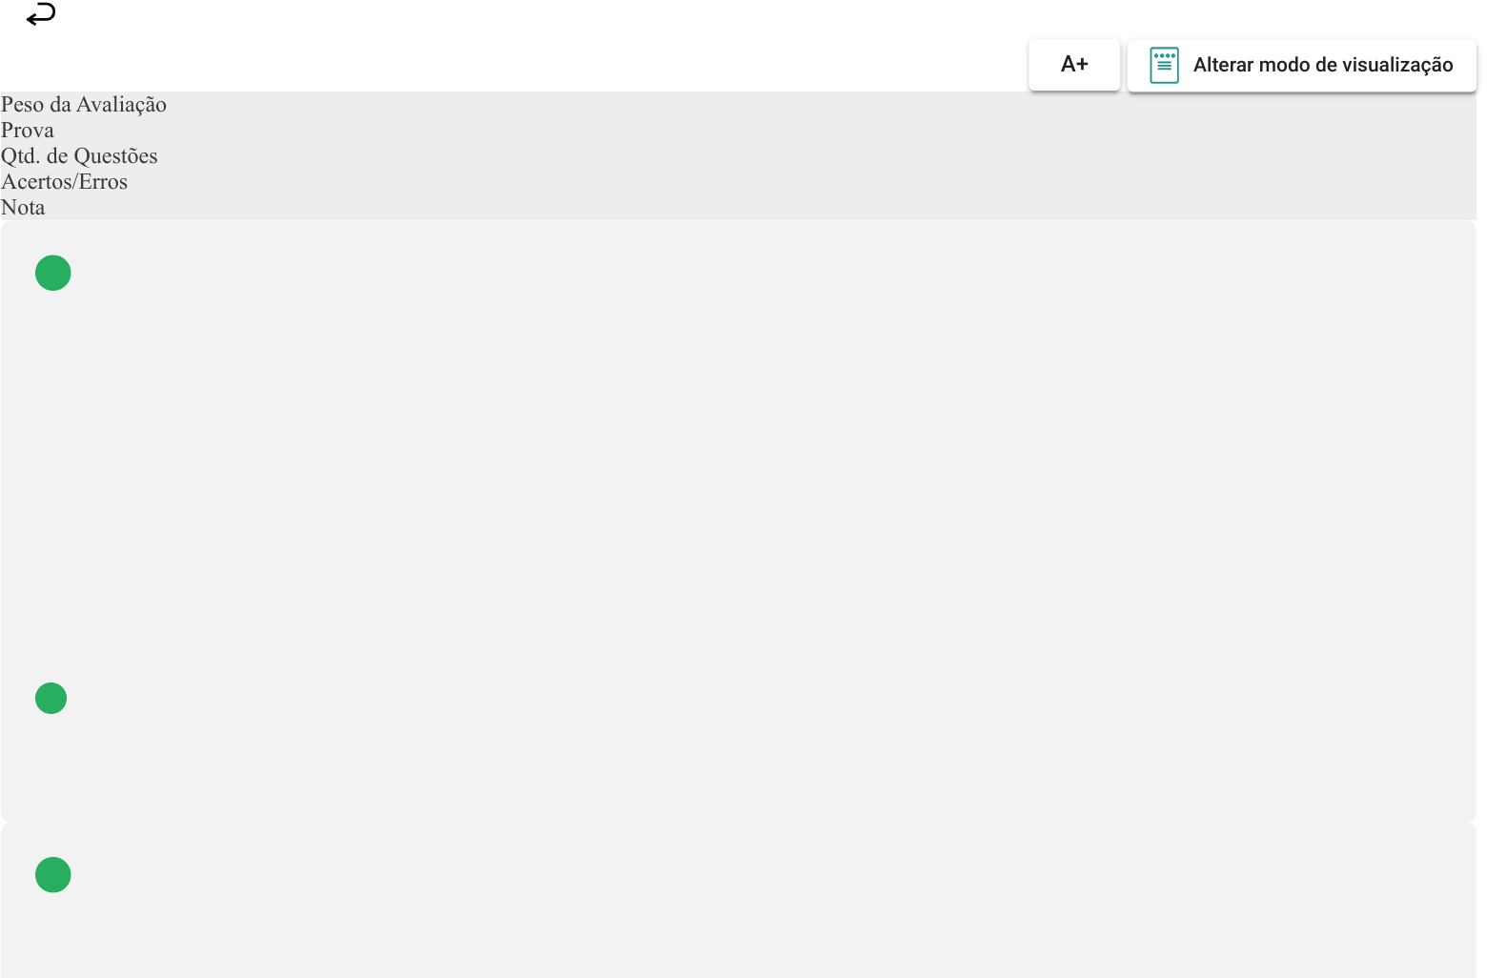Screen dimensions: 1487x978
Task: Click the back arrow icon
Action: pos(41,14)
